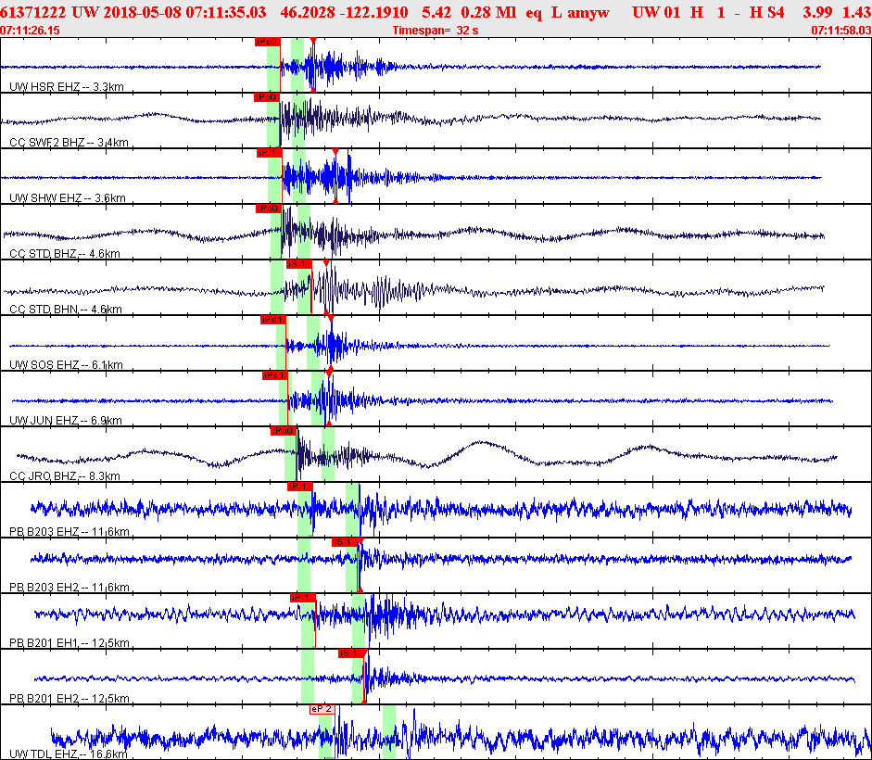Select the PB B203 EHZ channel label

(70, 532)
